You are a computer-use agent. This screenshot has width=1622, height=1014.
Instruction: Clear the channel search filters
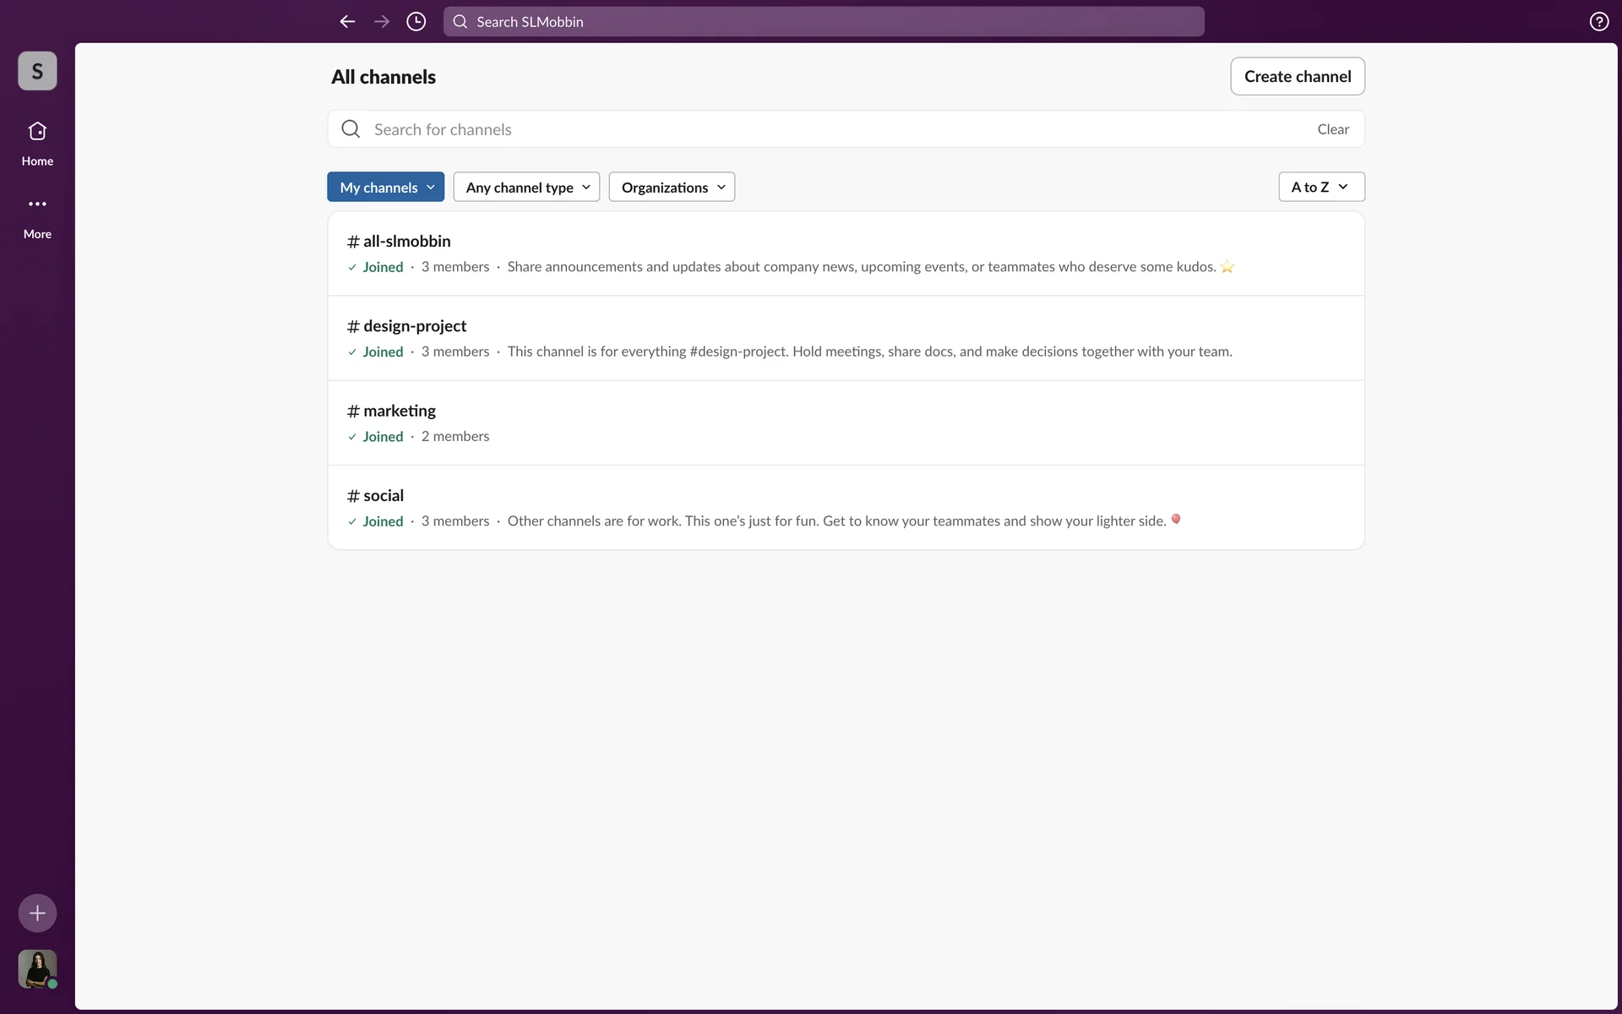[x=1332, y=129]
